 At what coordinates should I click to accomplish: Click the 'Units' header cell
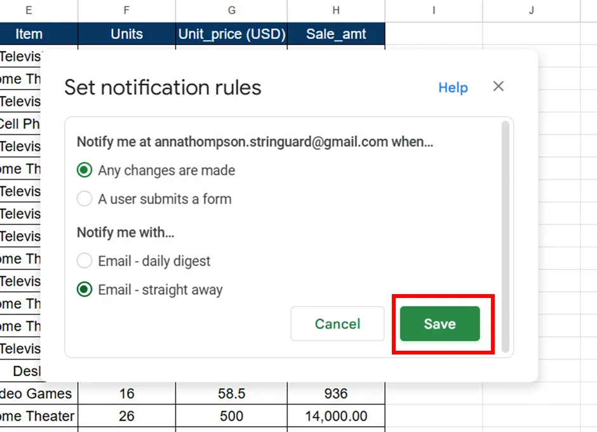tap(126, 34)
